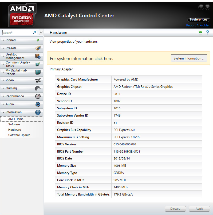Image resolution: width=213 pixels, height=215 pixels.
Task: Select BIOS Date 2015/05/14
Action: 157,158
